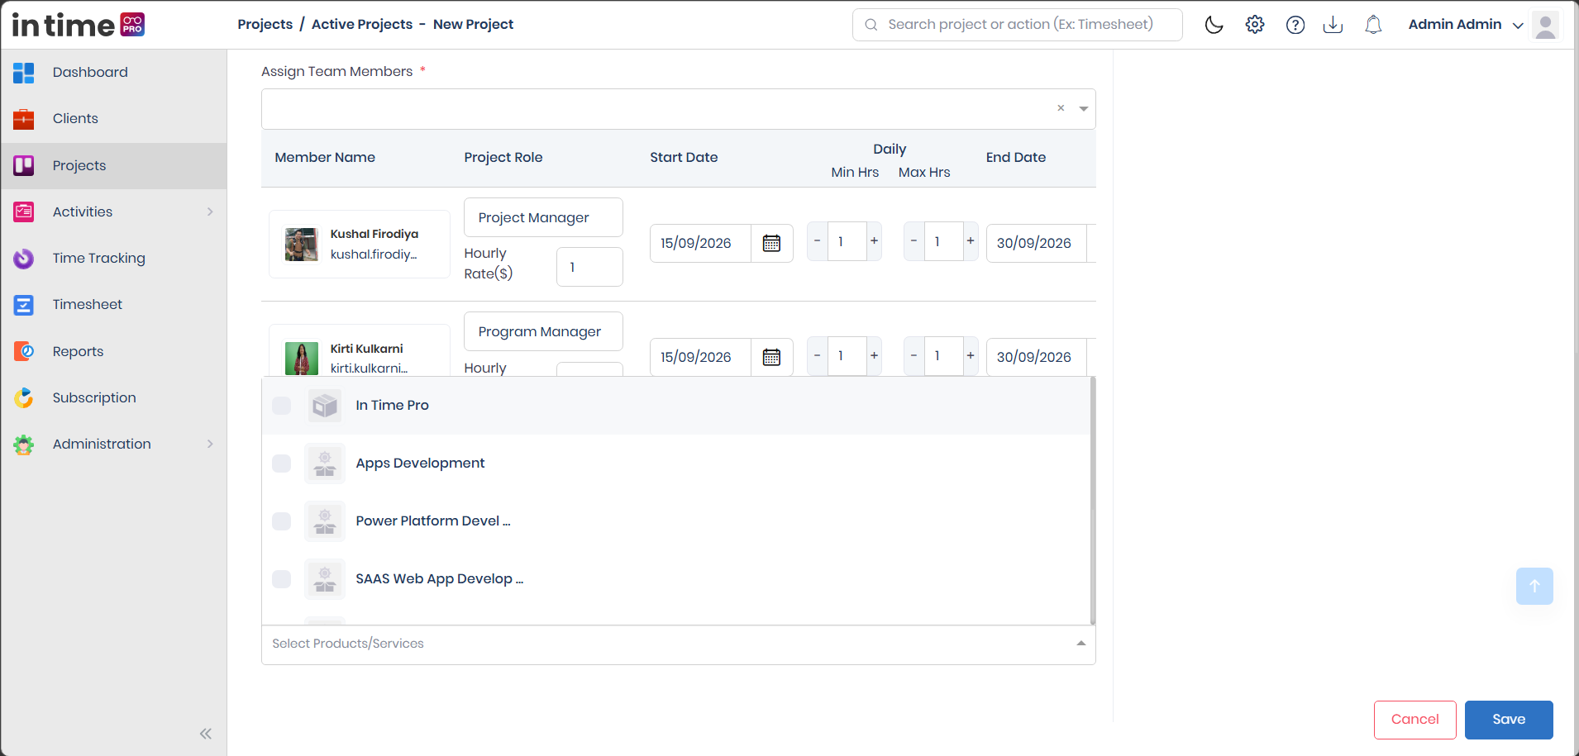The width and height of the screenshot is (1579, 756).
Task: Click the Time Tracking clock icon
Action: (24, 259)
